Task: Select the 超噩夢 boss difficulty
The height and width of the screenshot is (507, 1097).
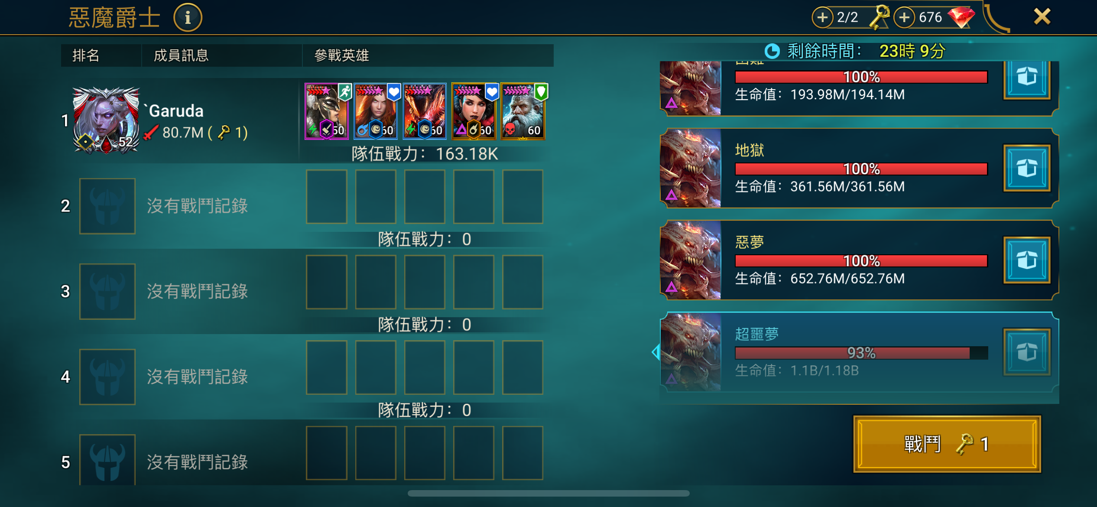Action: (x=860, y=352)
